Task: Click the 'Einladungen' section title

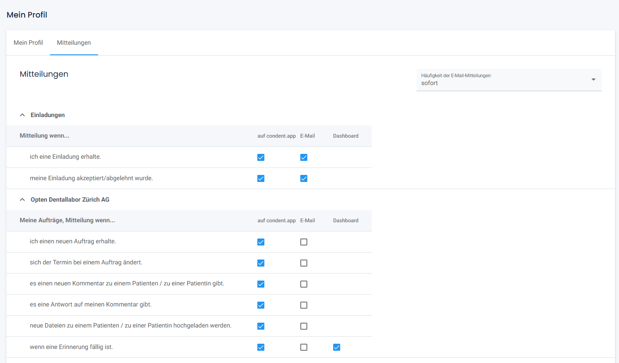Action: coord(48,115)
